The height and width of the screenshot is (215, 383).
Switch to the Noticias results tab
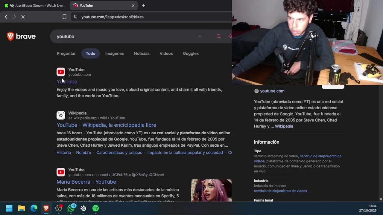pos(142,53)
